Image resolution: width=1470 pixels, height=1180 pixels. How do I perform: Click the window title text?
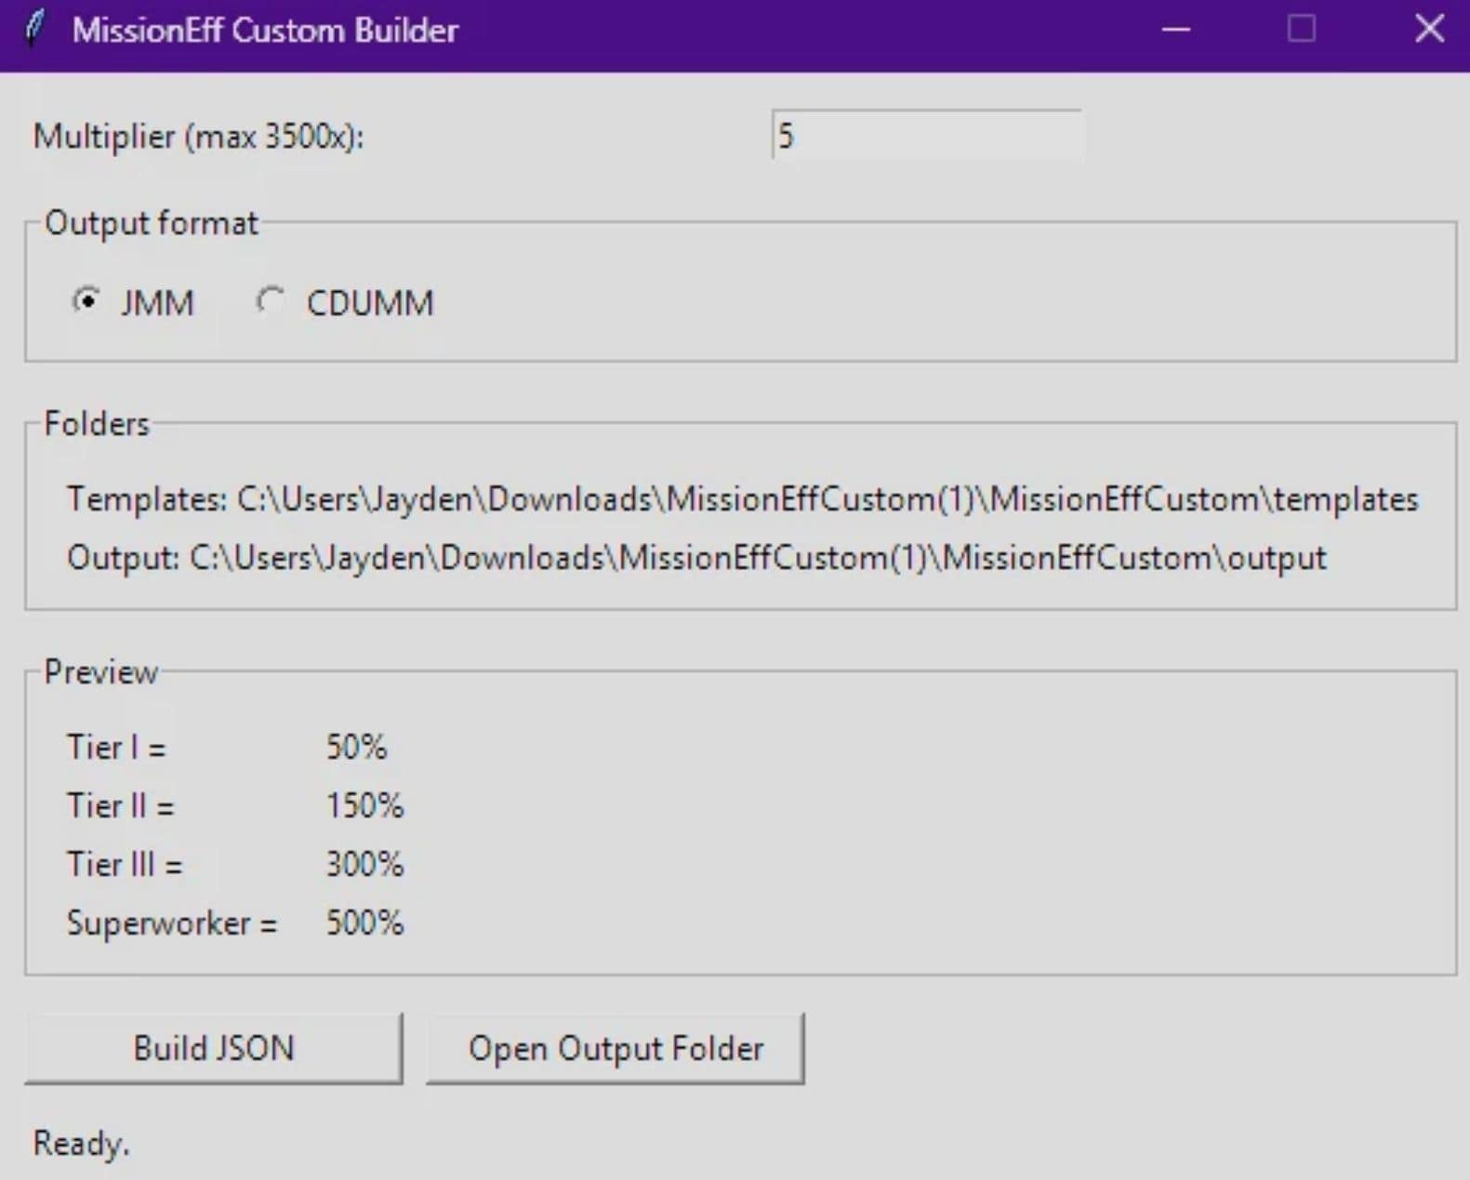(265, 30)
